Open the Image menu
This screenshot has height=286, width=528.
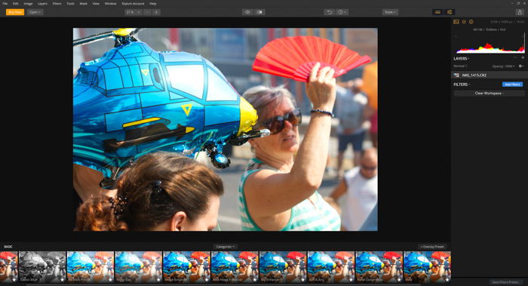click(29, 4)
